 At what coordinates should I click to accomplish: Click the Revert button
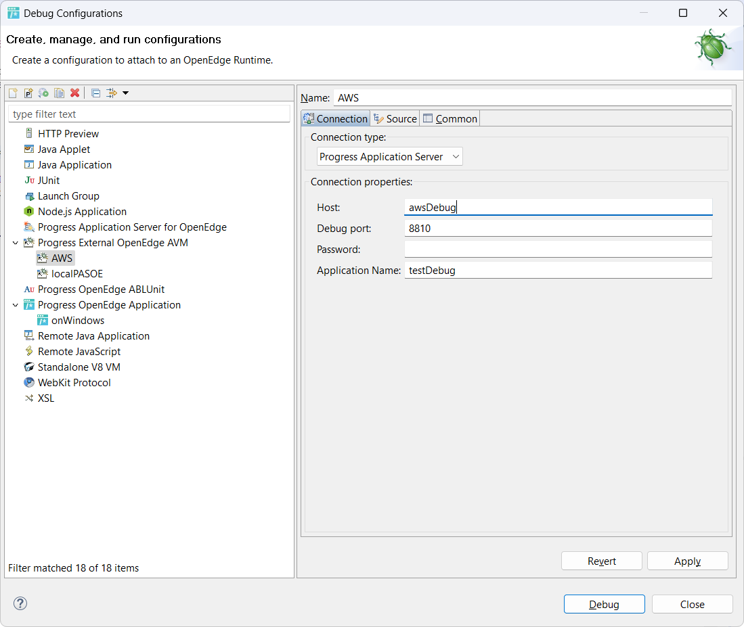click(x=602, y=561)
